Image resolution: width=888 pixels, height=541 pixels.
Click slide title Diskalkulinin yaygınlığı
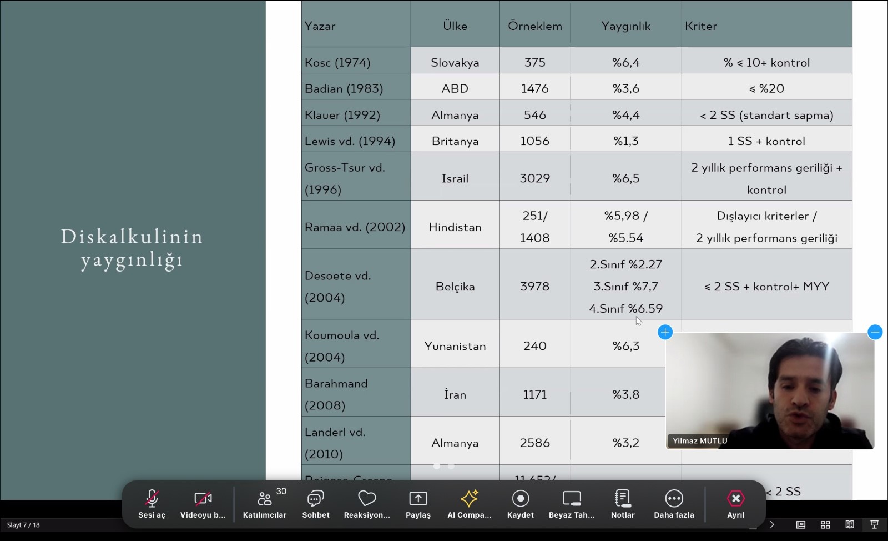(132, 248)
